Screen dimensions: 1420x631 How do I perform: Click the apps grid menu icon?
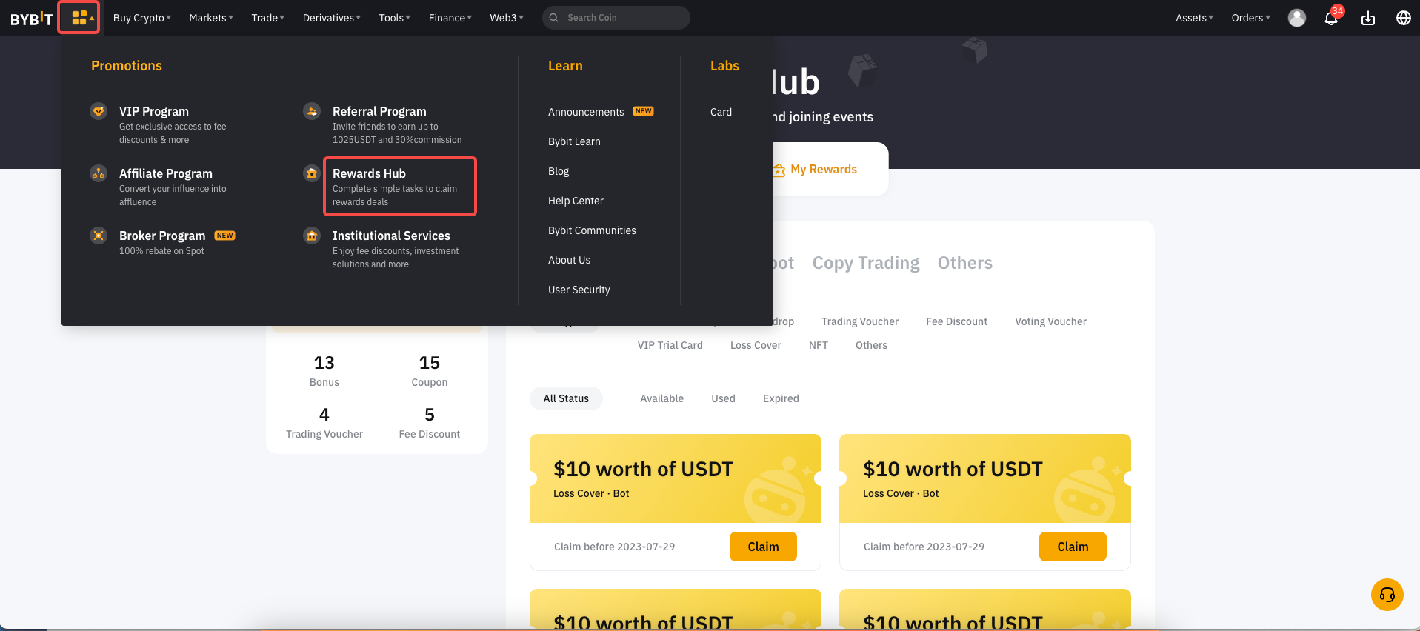(79, 18)
